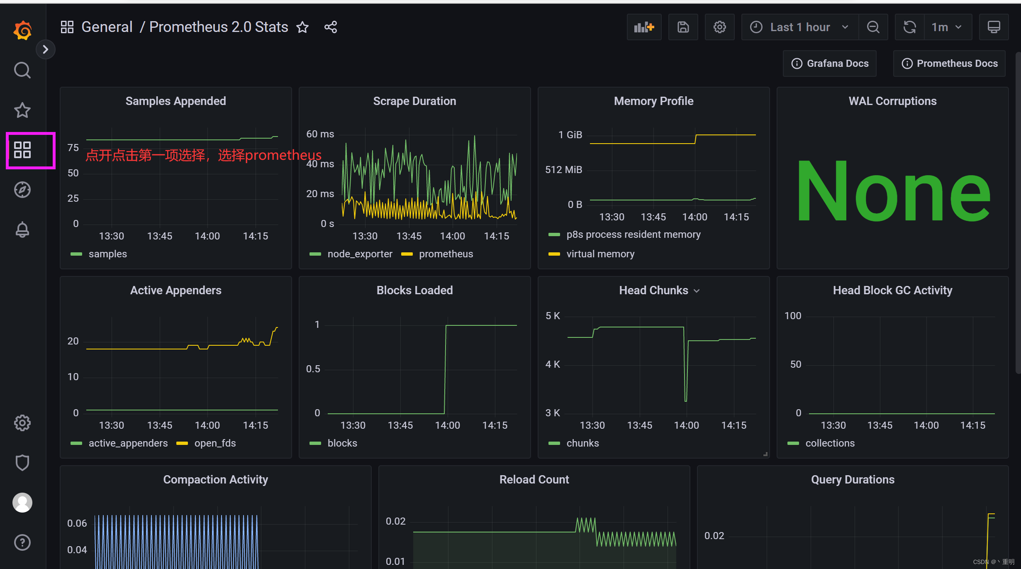The width and height of the screenshot is (1021, 569).
Task: Open Blocks Loaded panel title menu
Action: tap(415, 290)
